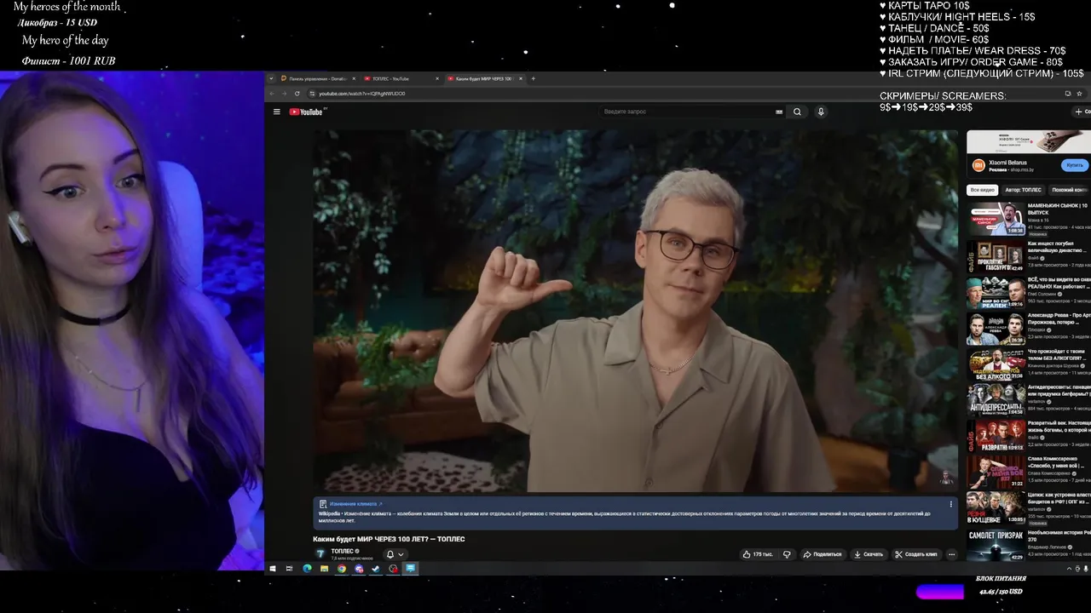Click the 'Купить' button on the Xiaomi ad
1091x613 pixels.
[1075, 165]
